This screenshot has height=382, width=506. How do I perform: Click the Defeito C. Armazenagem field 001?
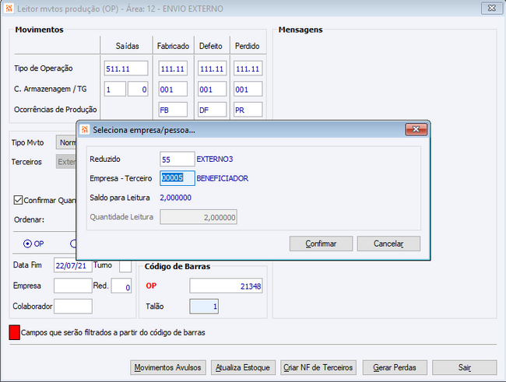click(212, 89)
